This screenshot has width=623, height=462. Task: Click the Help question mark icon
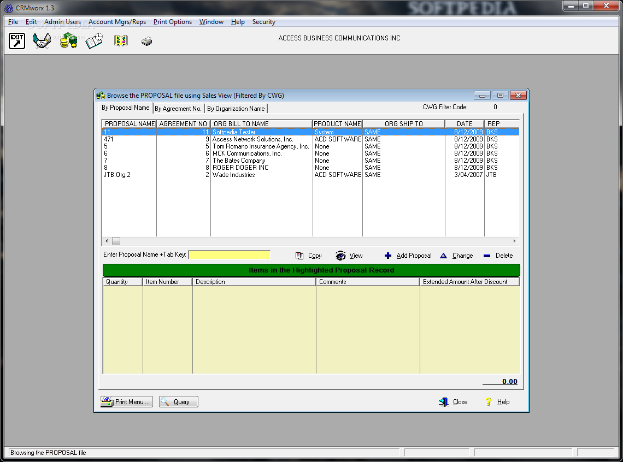click(x=489, y=402)
